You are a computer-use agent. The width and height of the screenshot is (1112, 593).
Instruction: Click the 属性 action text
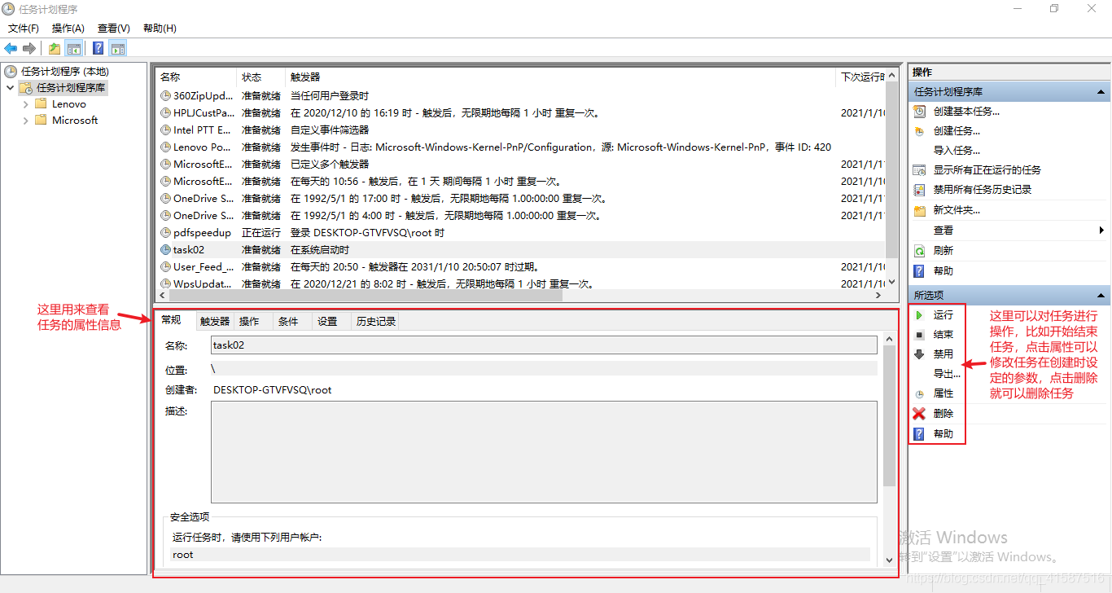[x=943, y=393]
